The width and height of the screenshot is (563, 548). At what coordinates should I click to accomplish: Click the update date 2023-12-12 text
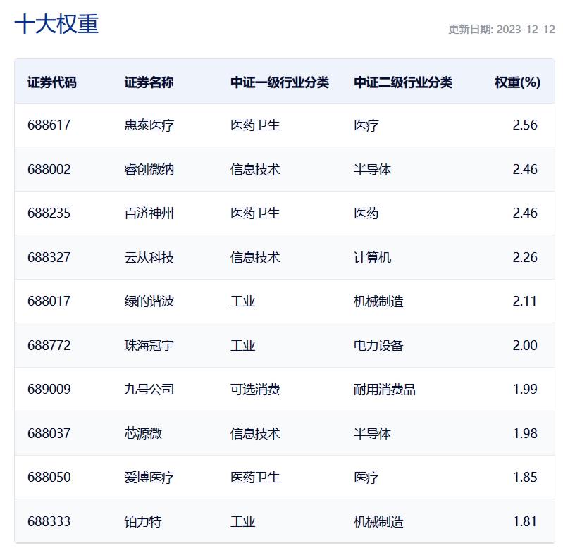click(x=526, y=30)
